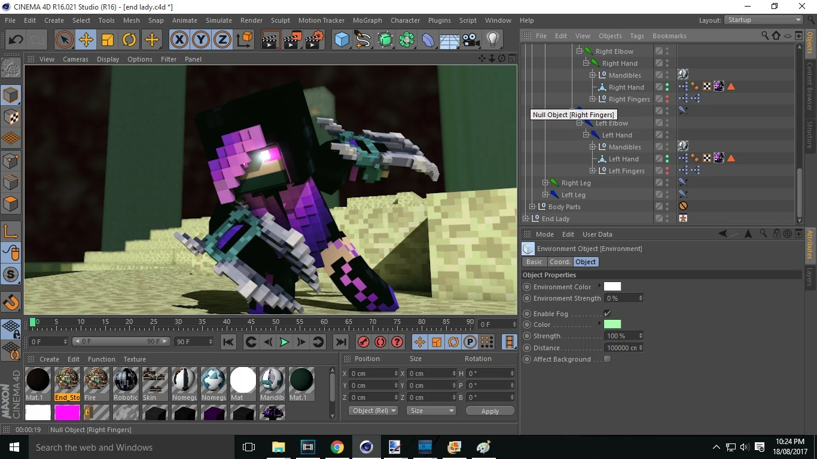817x459 pixels.
Task: Jump to the start of the animation
Action: coord(228,342)
